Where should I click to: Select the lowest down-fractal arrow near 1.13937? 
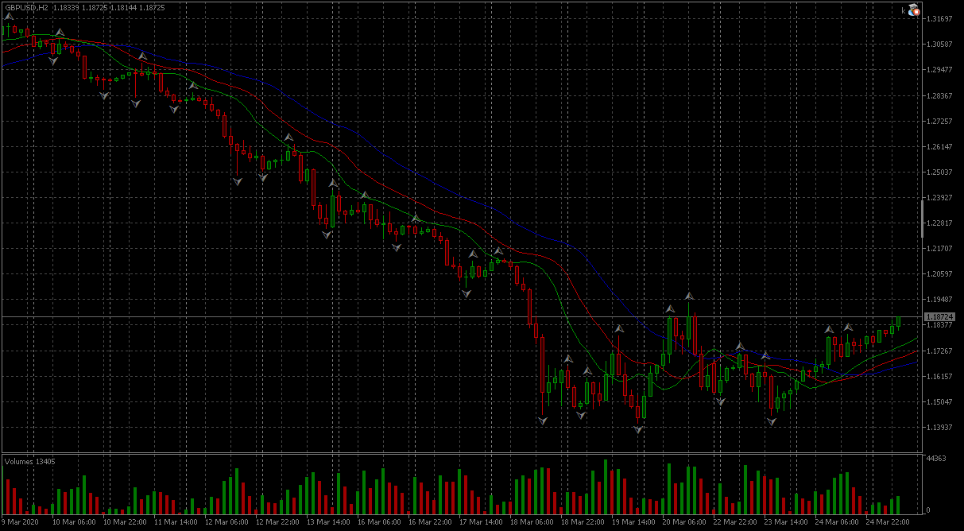(638, 430)
